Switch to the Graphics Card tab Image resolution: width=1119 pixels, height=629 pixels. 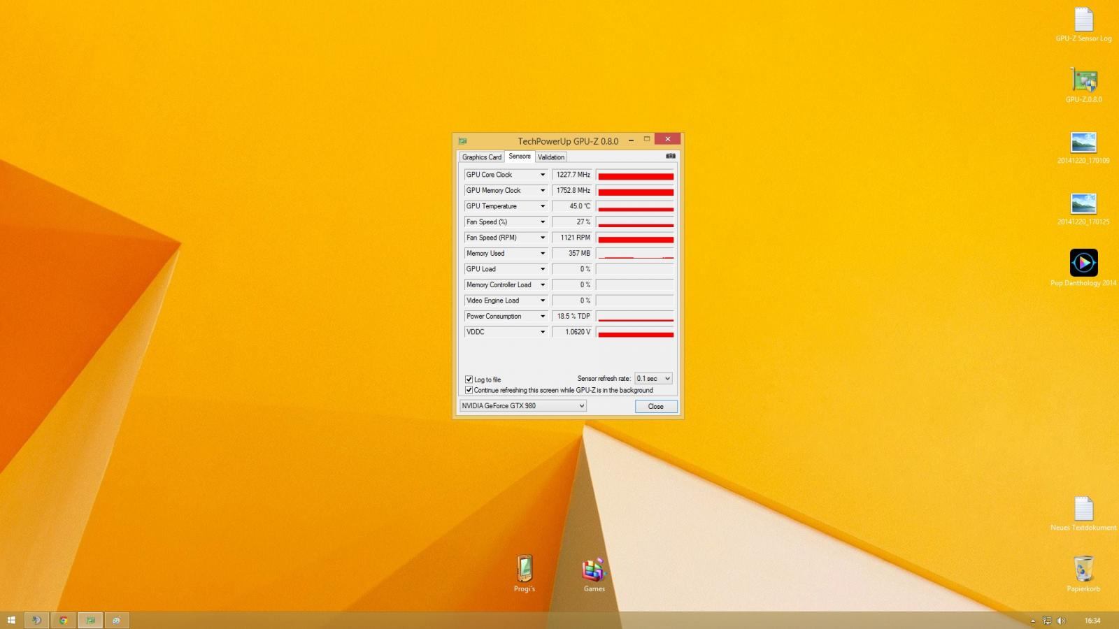click(x=481, y=157)
